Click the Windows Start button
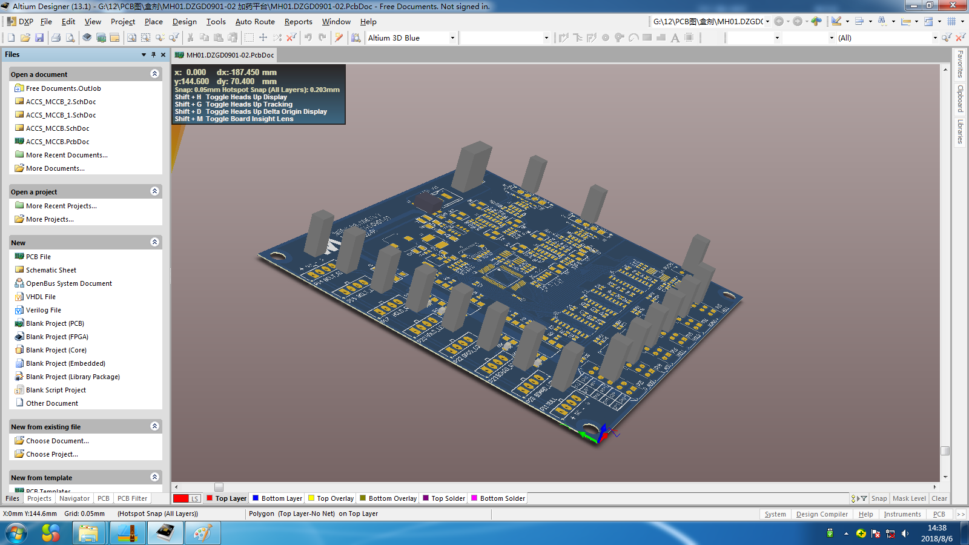This screenshot has height=545, width=969. pyautogui.click(x=17, y=533)
